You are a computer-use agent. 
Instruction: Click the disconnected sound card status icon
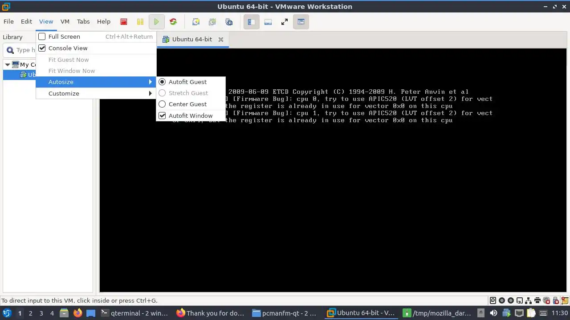(x=546, y=300)
